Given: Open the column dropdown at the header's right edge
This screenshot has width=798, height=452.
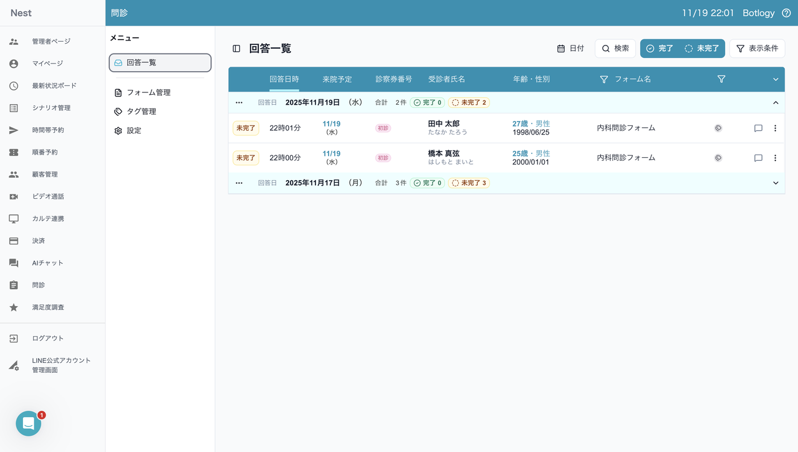Looking at the screenshot, I should click(775, 79).
